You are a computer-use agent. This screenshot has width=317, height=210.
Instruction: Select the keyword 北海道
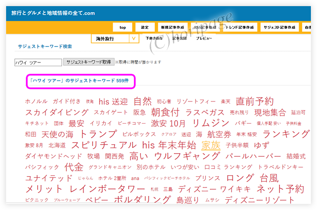[x=57, y=145]
